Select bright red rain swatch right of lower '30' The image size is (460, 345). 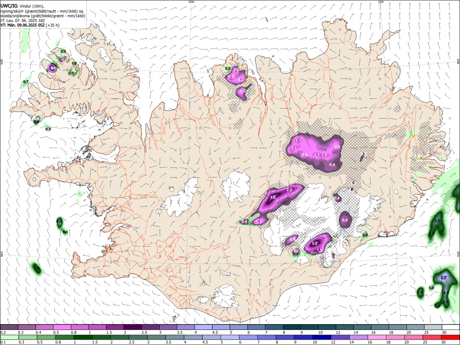450,337
